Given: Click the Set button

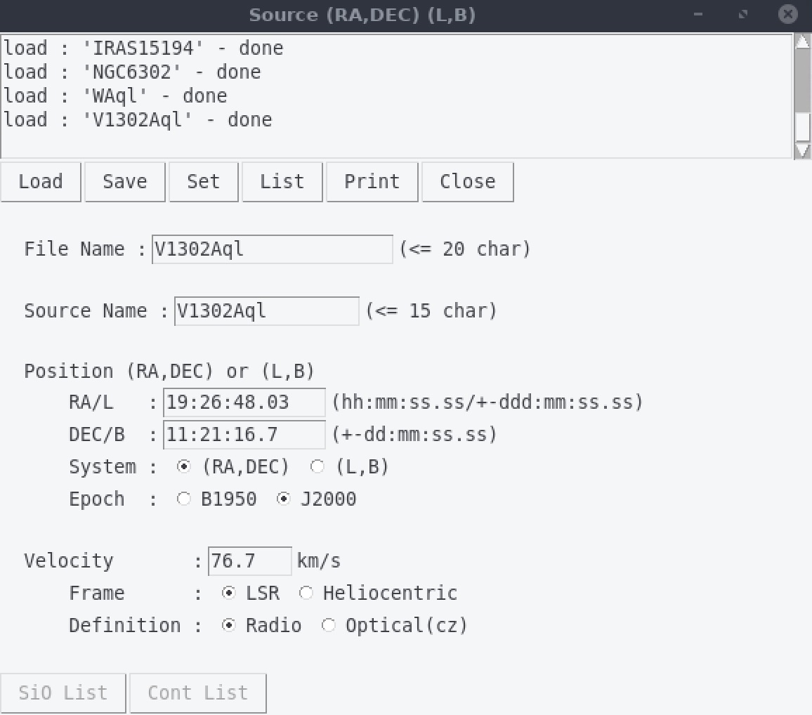Looking at the screenshot, I should (x=203, y=182).
